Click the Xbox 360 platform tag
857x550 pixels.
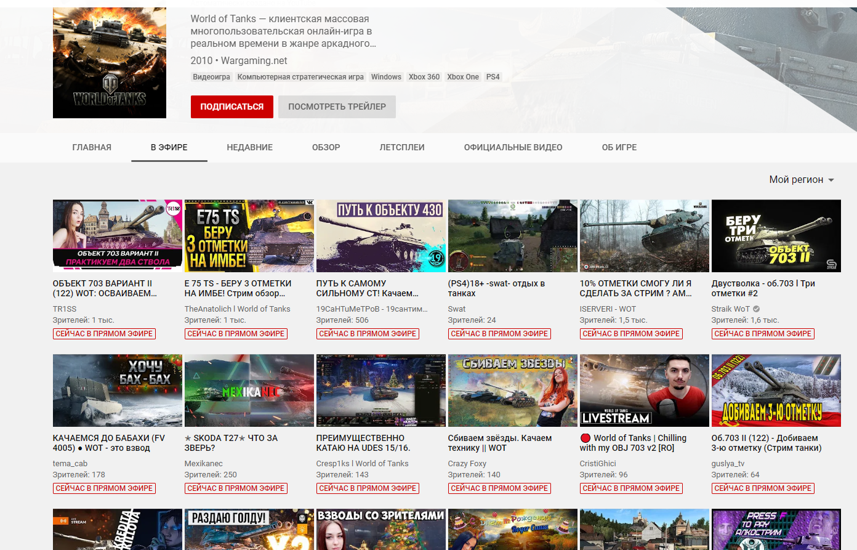(424, 77)
